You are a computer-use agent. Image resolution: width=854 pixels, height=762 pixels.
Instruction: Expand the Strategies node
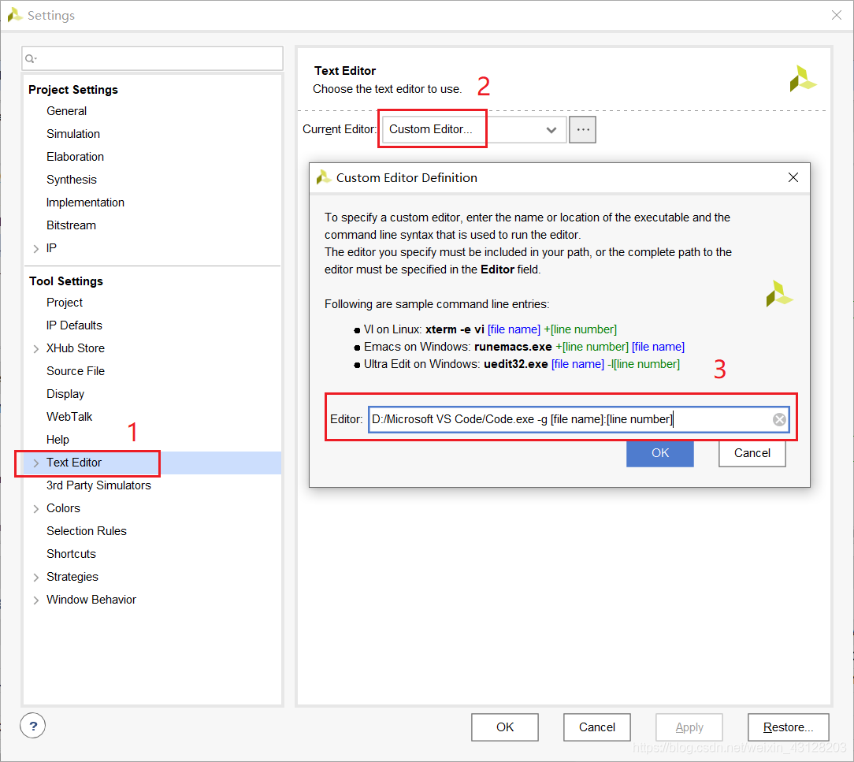point(36,578)
